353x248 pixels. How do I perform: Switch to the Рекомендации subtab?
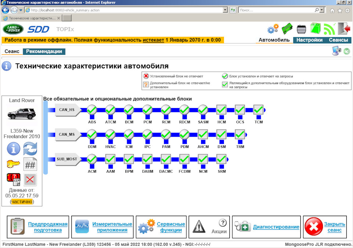tap(44, 51)
